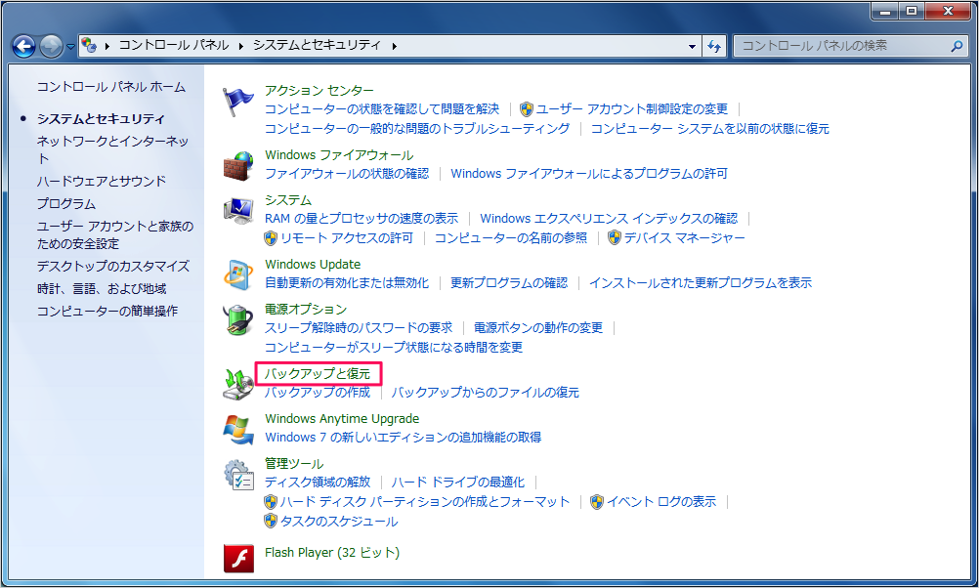Image resolution: width=979 pixels, height=588 pixels.
Task: Click 電源ボタンの動作の変更
Action: point(538,328)
